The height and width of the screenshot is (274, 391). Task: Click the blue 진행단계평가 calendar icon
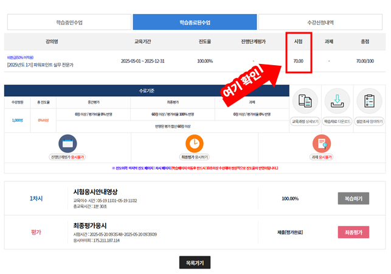67,143
